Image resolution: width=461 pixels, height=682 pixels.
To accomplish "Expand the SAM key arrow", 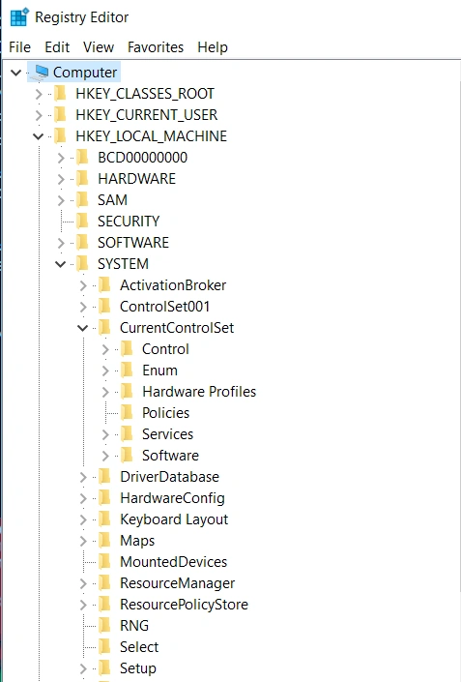I will (x=61, y=200).
